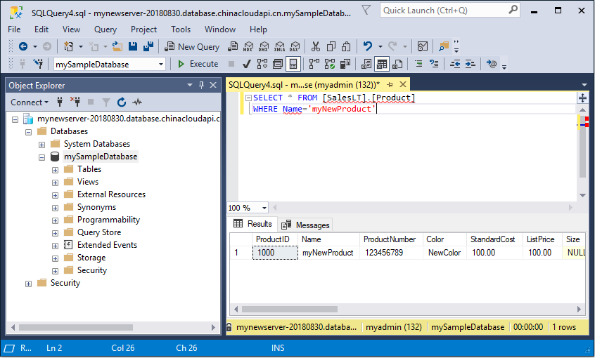Switch to the Messages tab
595x358 pixels.
[305, 225]
